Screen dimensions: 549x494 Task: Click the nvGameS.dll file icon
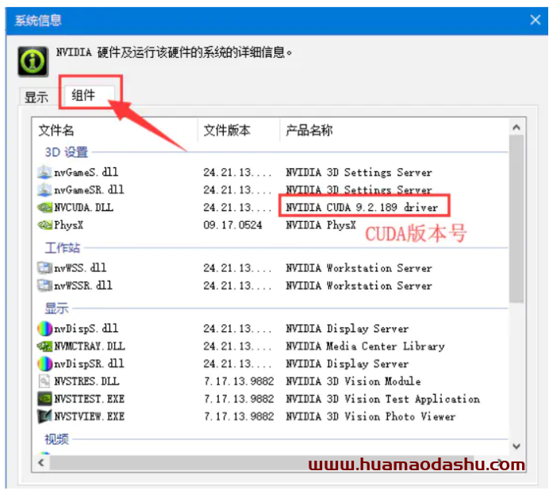[x=44, y=172]
